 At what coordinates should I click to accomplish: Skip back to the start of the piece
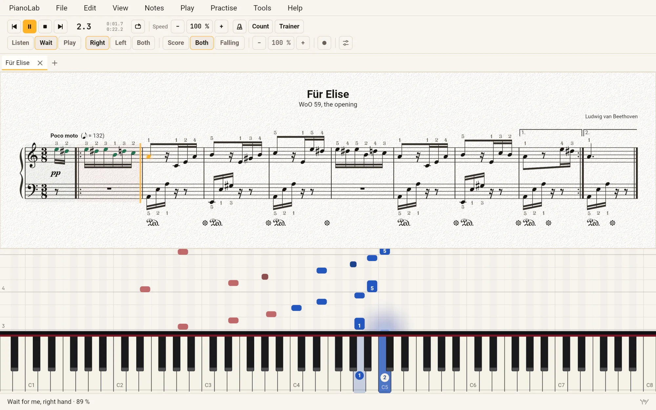[x=14, y=27]
